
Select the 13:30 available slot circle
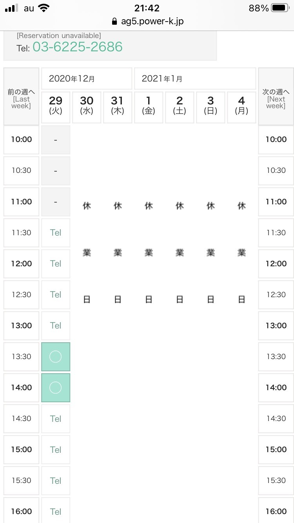[x=56, y=356]
